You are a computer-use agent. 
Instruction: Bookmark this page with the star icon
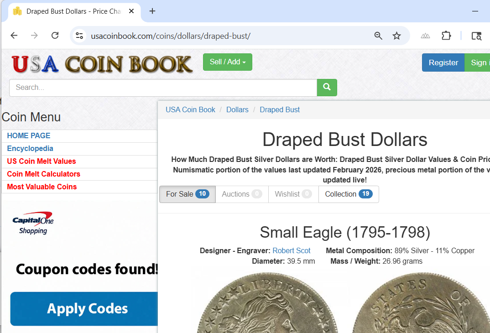[x=396, y=36]
